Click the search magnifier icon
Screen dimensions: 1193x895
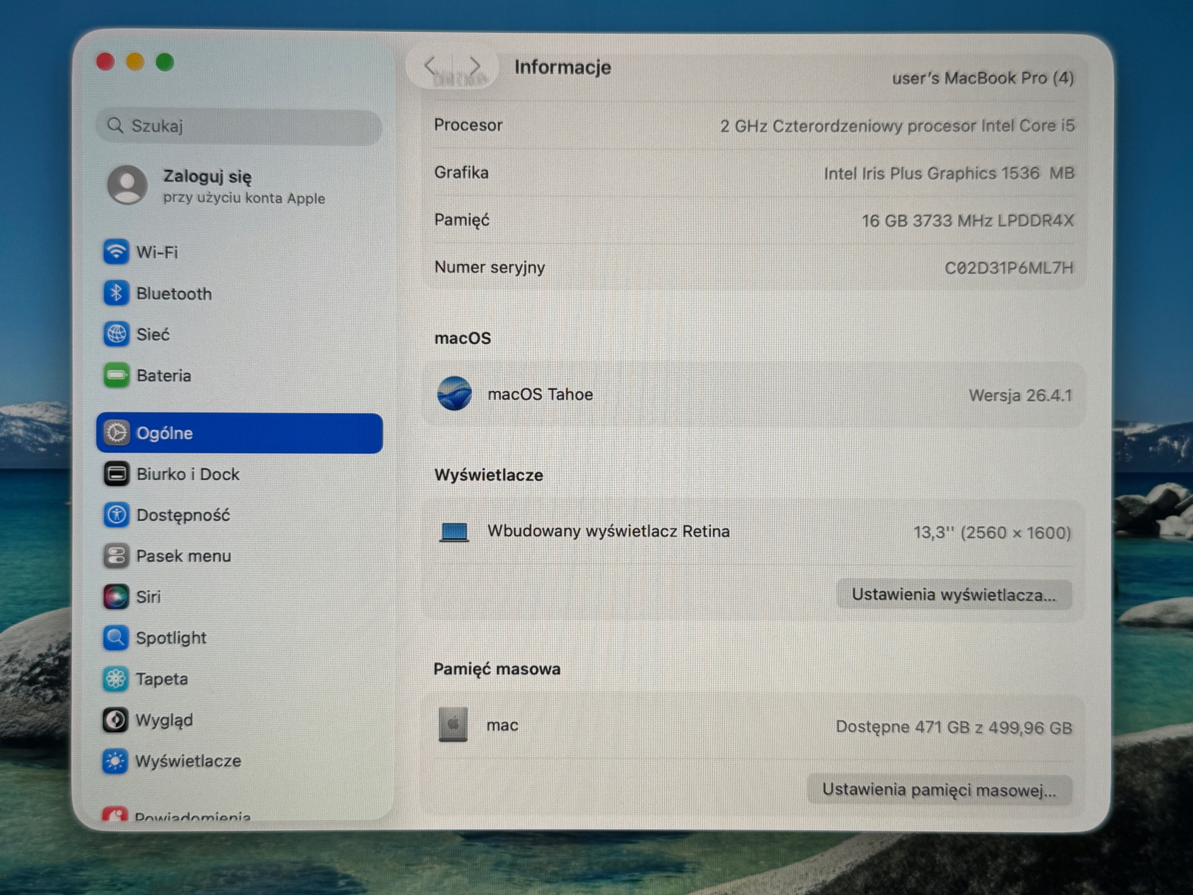(x=115, y=126)
